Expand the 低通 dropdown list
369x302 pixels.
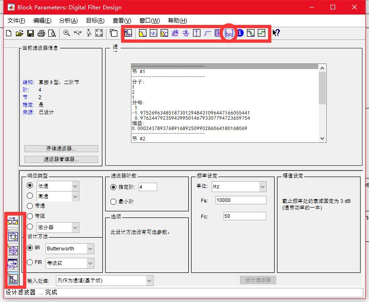pos(75,186)
